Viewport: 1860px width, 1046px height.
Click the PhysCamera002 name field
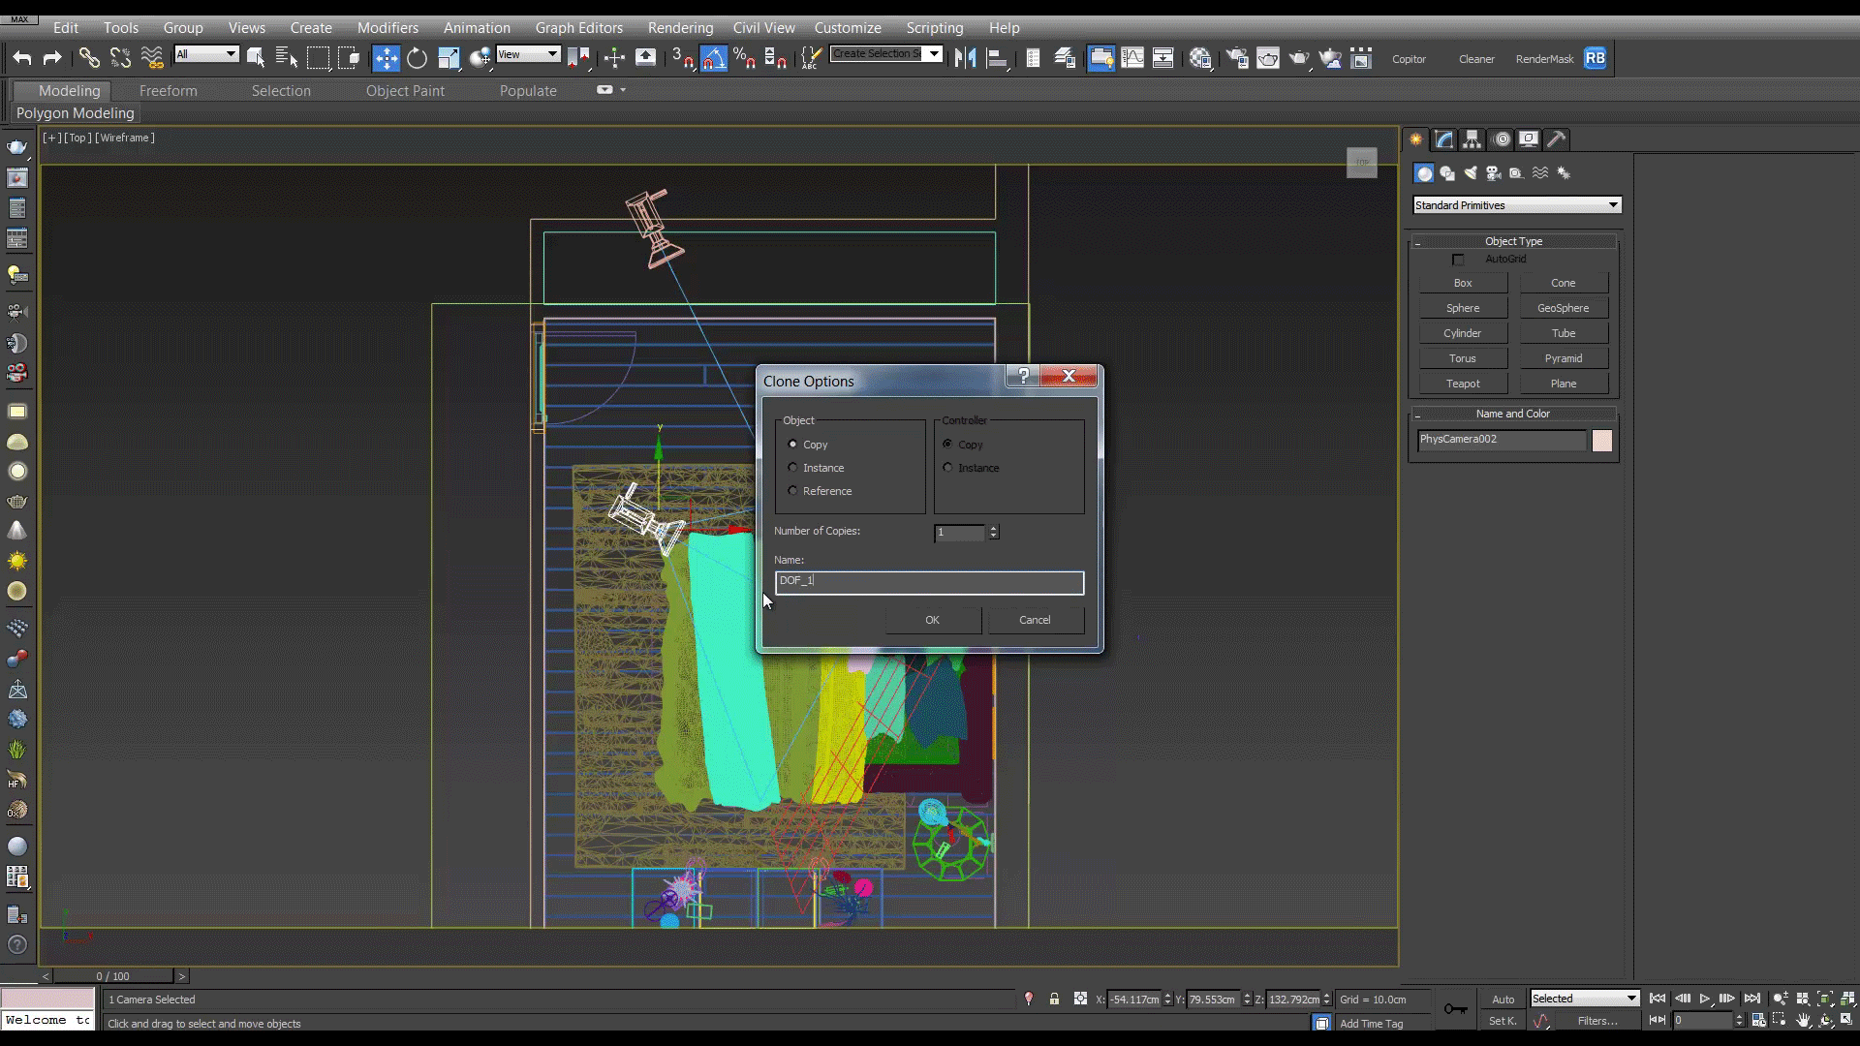[1502, 440]
